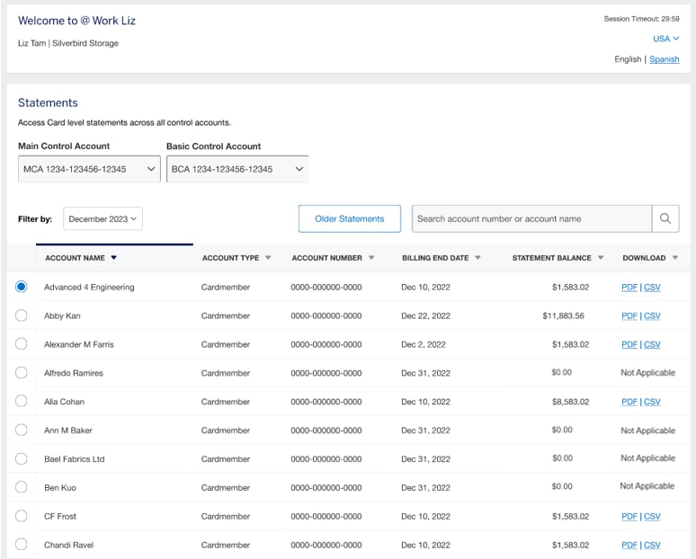Sort by Account Name arrow icon

pyautogui.click(x=113, y=258)
